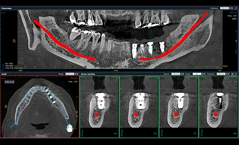Select the cross-section slice numbered 166
Screen dimensions: 239x145
(x=99, y=107)
